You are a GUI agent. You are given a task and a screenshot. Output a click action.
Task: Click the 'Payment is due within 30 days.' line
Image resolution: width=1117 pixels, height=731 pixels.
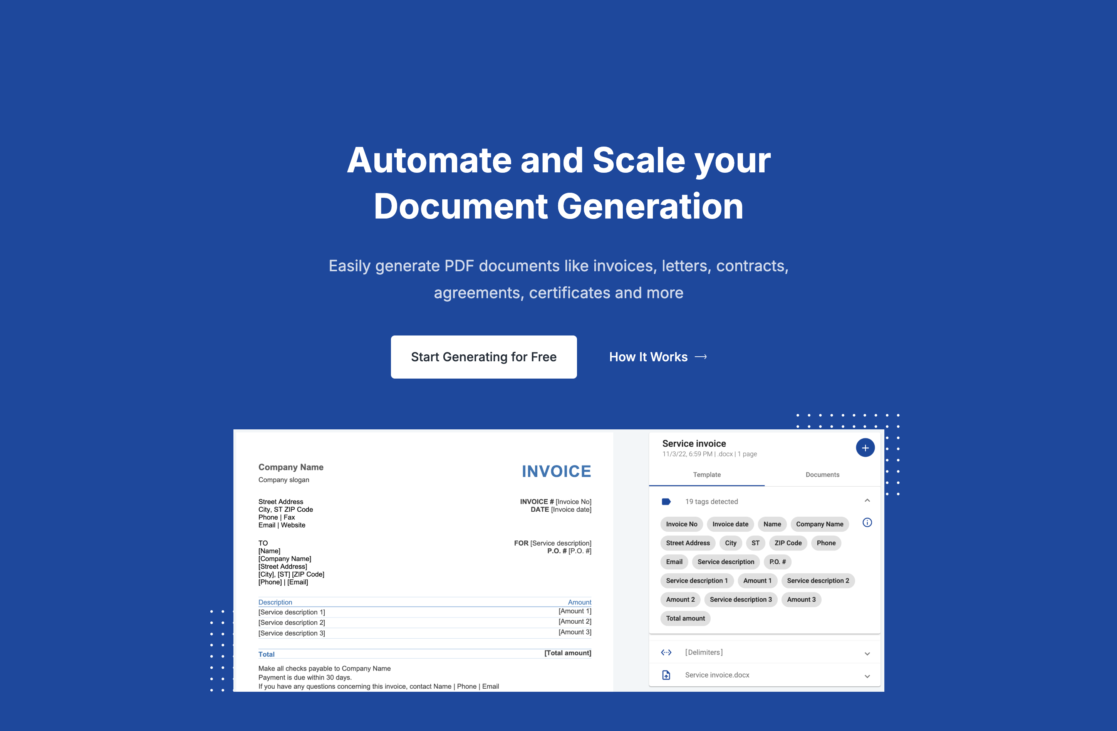point(305,678)
